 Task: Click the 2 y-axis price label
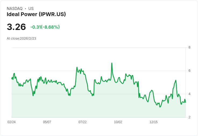click(189, 117)
